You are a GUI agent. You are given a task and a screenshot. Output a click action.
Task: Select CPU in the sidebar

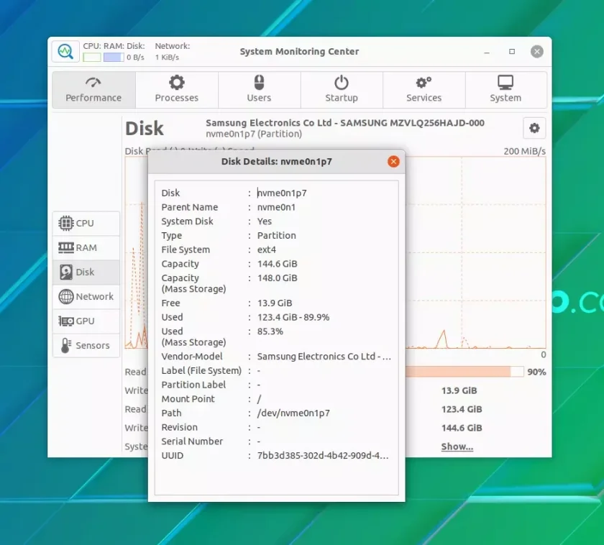86,224
